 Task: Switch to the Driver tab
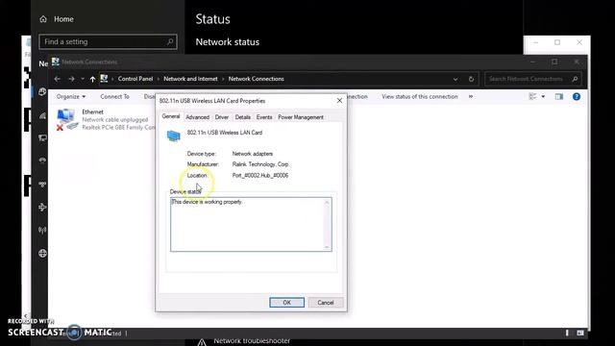click(x=222, y=117)
